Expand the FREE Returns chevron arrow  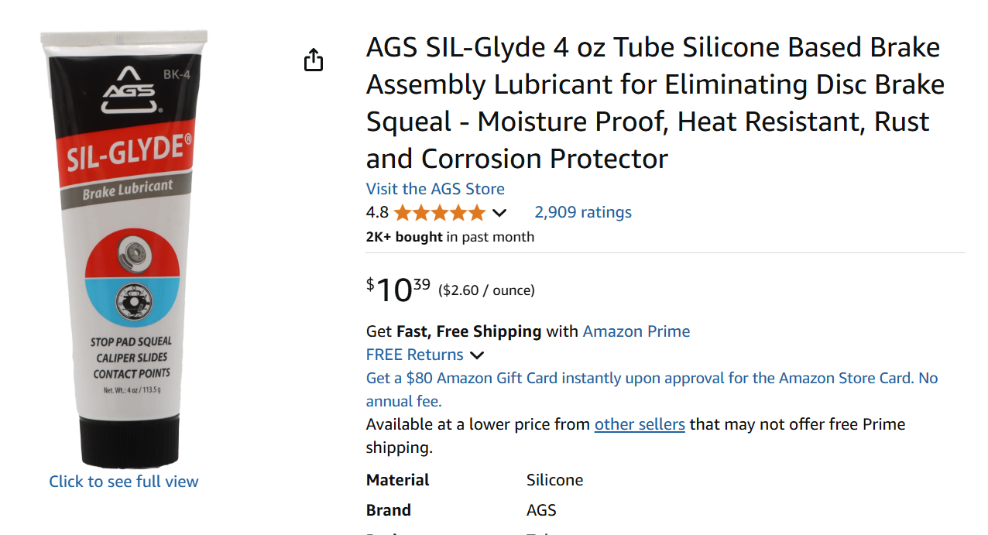(x=477, y=355)
